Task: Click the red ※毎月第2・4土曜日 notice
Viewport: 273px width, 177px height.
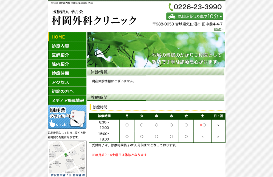Action: pos(119,155)
